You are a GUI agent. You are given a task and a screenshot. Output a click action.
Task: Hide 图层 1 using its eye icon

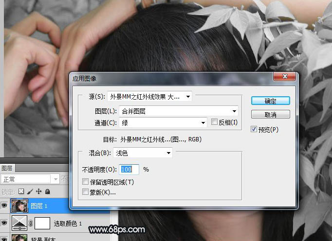[4, 206]
